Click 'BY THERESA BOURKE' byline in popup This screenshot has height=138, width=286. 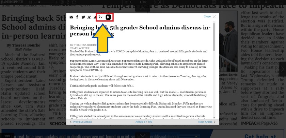(x=83, y=45)
